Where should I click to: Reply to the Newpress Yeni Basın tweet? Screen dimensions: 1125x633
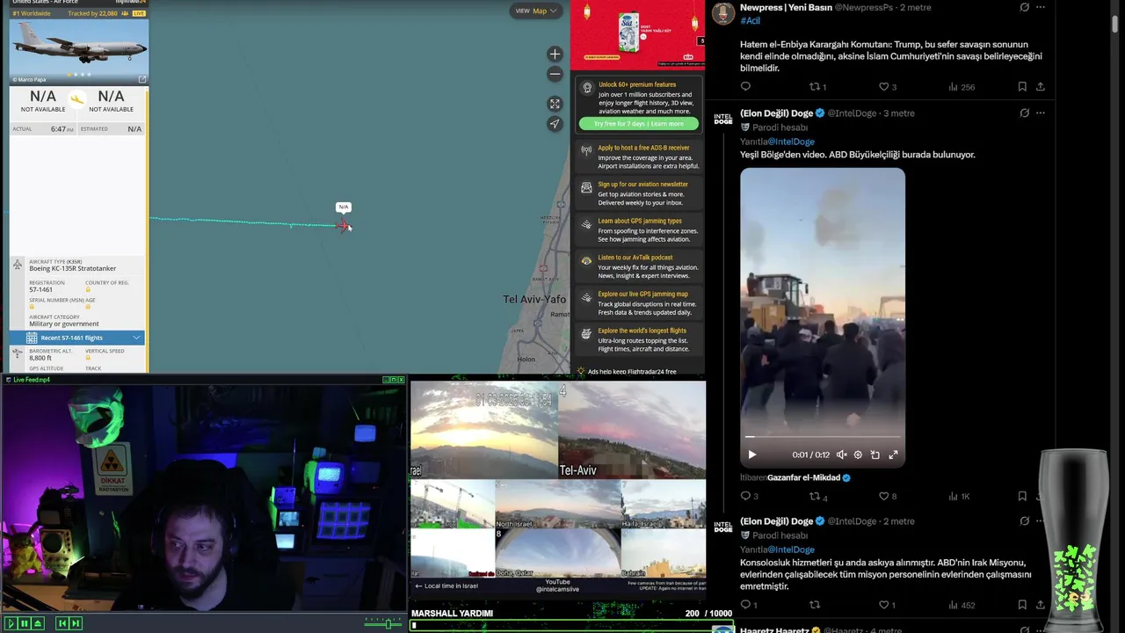(745, 86)
